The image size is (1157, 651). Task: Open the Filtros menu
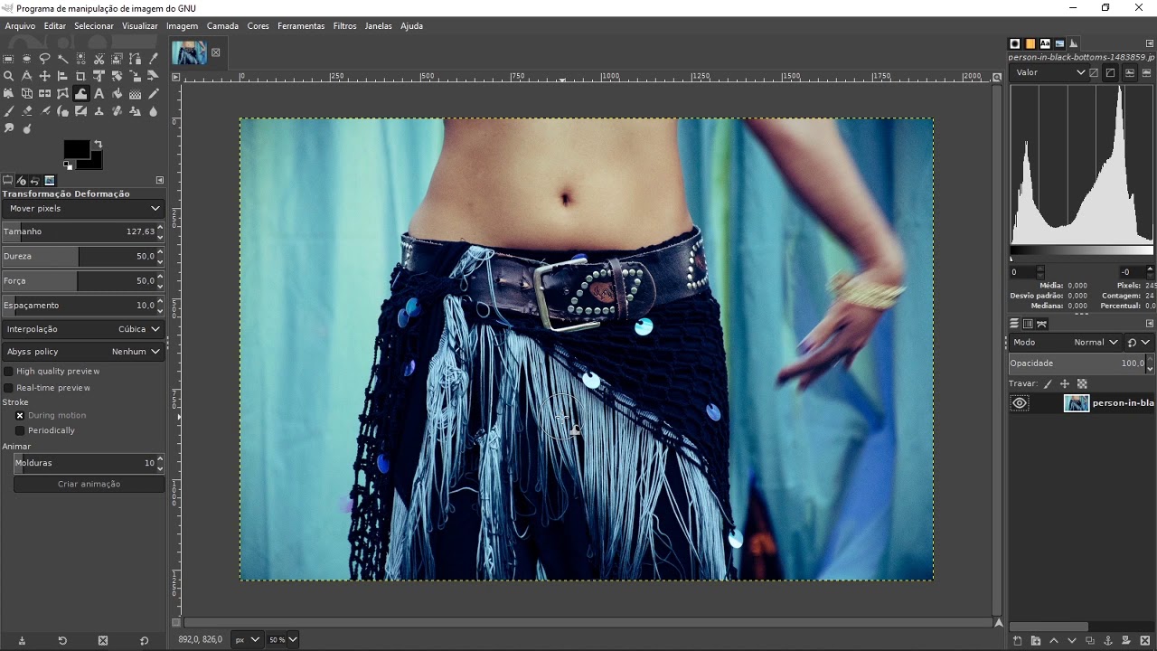pyautogui.click(x=344, y=25)
